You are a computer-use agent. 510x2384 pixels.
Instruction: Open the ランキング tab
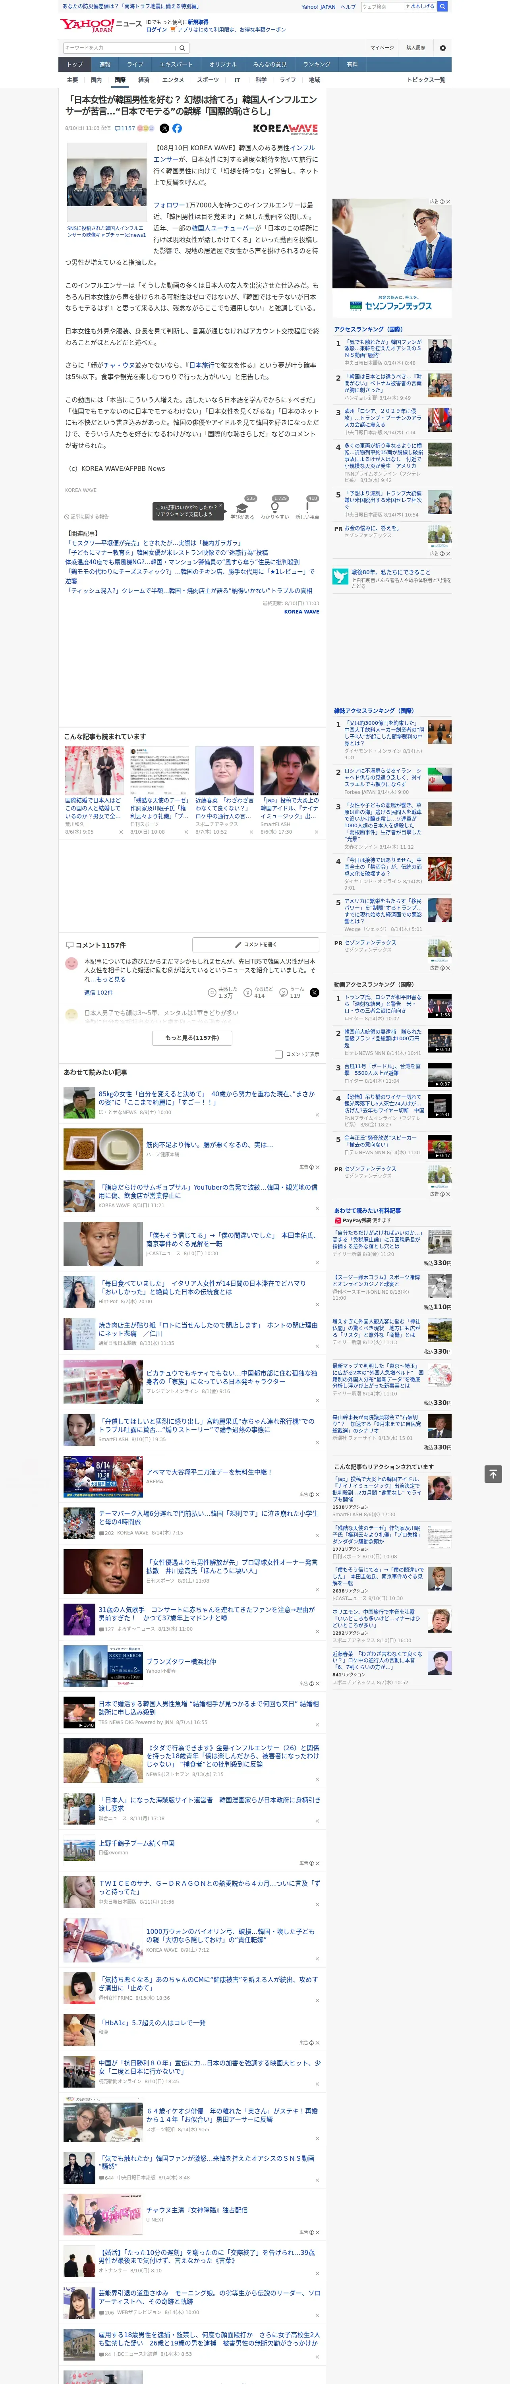pos(317,65)
